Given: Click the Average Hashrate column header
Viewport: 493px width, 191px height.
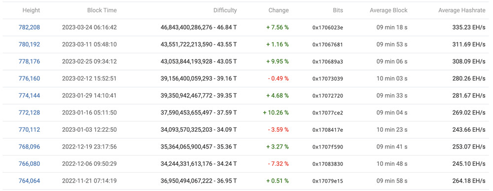Looking at the screenshot, I should pos(462,10).
